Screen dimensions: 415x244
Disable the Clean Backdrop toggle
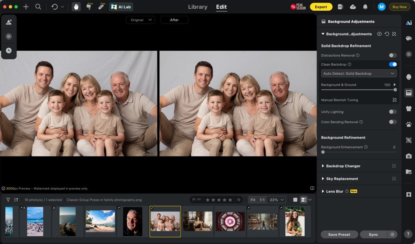[393, 64]
